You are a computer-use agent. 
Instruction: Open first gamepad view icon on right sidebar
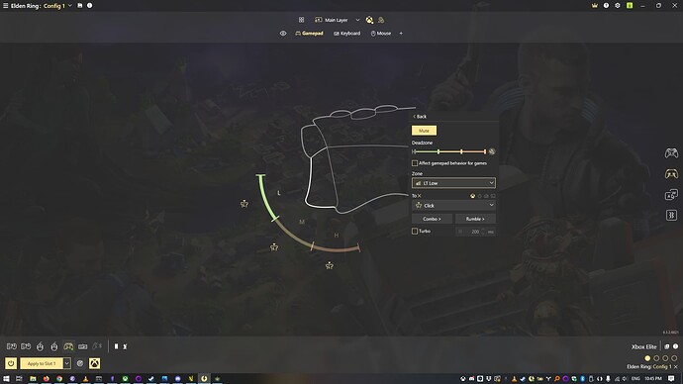click(671, 152)
